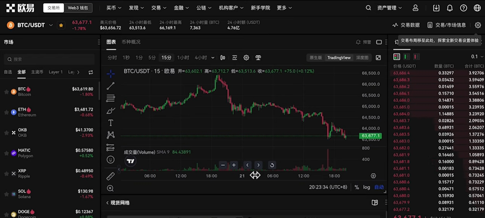
Task: Open the notifications bell
Action: [x=450, y=8]
